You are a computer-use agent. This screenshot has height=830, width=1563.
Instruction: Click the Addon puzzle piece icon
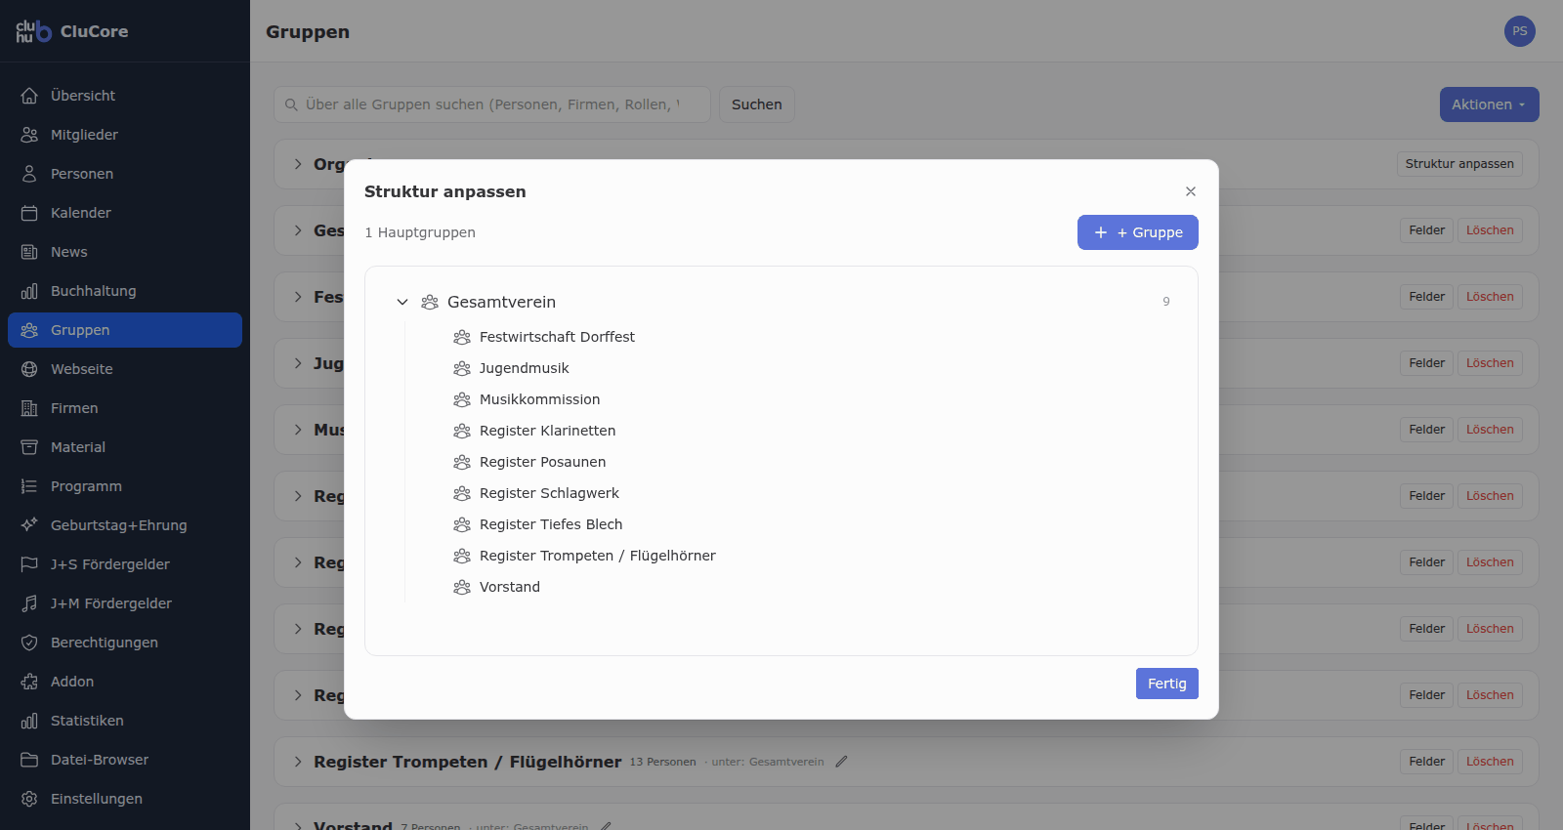click(29, 682)
